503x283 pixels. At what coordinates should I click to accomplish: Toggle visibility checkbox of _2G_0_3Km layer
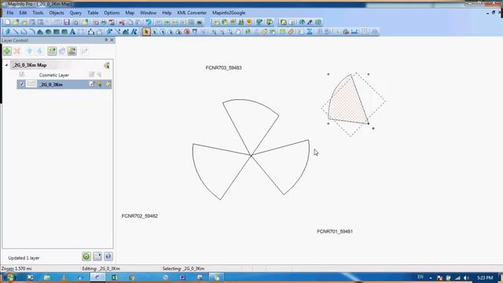point(22,84)
